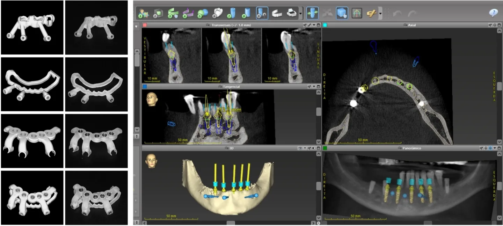This screenshot has height=226, width=503.
Task: Click the dental arch curve icon
Action: pos(357,13)
